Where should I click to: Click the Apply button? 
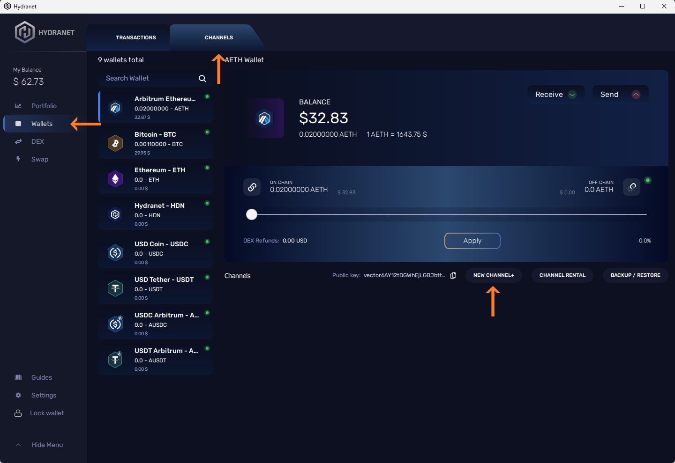pos(472,241)
